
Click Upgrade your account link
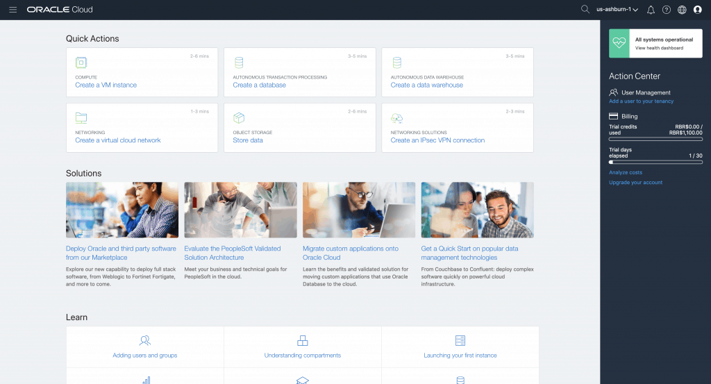pyautogui.click(x=635, y=183)
